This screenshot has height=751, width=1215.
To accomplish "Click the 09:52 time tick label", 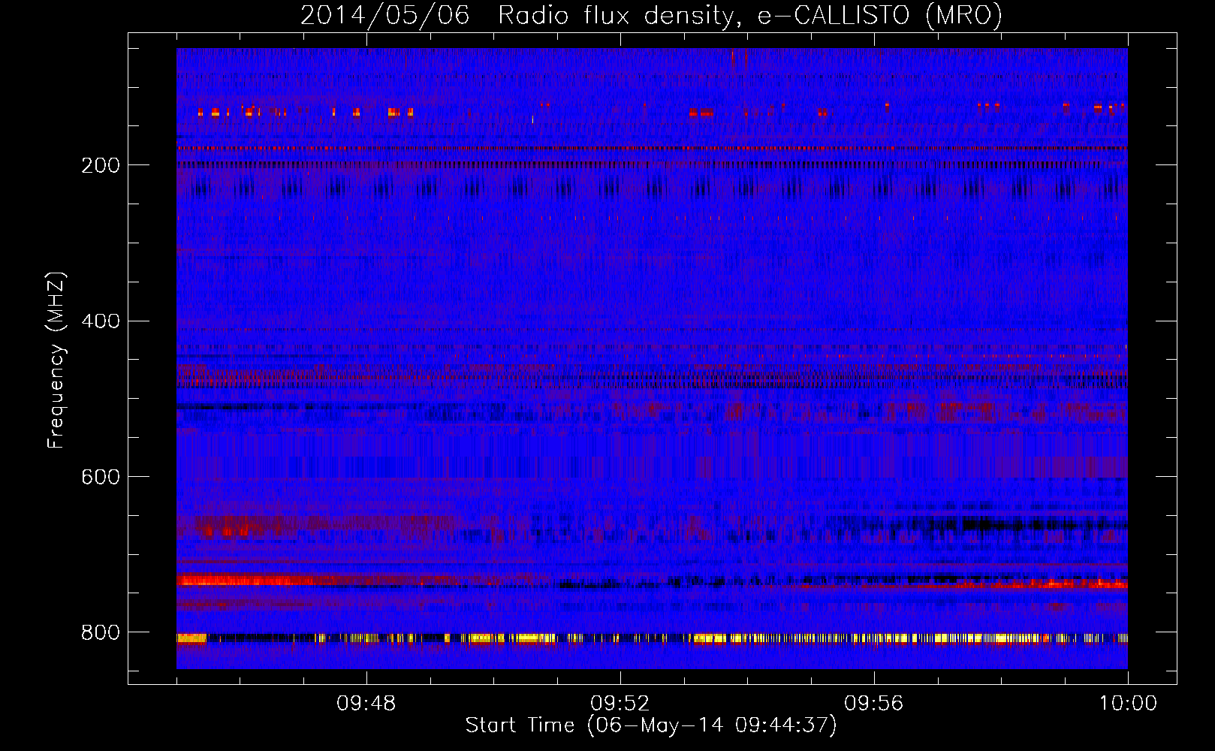I will 620,704.
